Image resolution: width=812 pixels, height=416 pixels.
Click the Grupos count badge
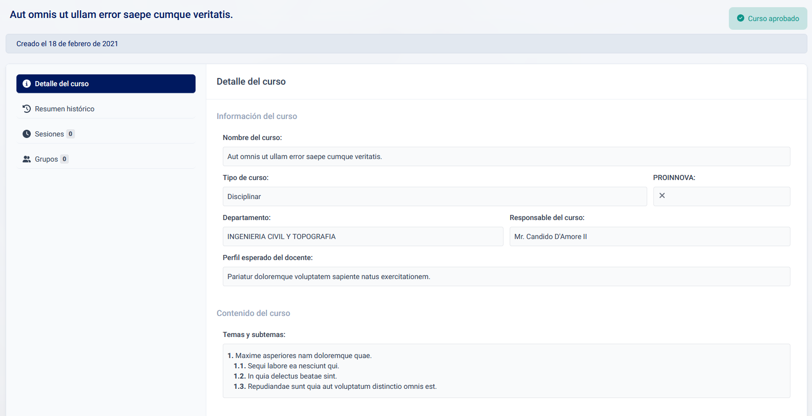click(64, 159)
